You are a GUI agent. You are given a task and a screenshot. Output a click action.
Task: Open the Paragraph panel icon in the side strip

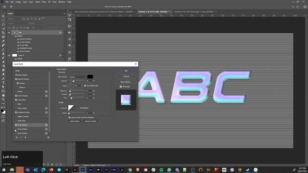[x=69, y=46]
